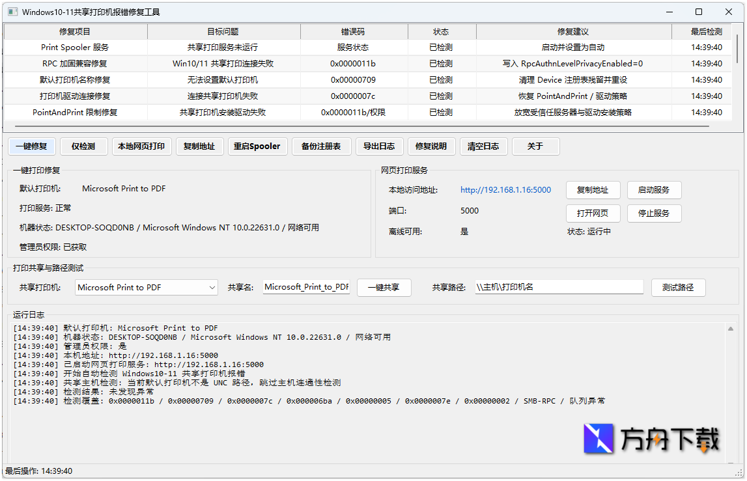Click 无法设置默认打印机 problem cell

click(x=223, y=79)
